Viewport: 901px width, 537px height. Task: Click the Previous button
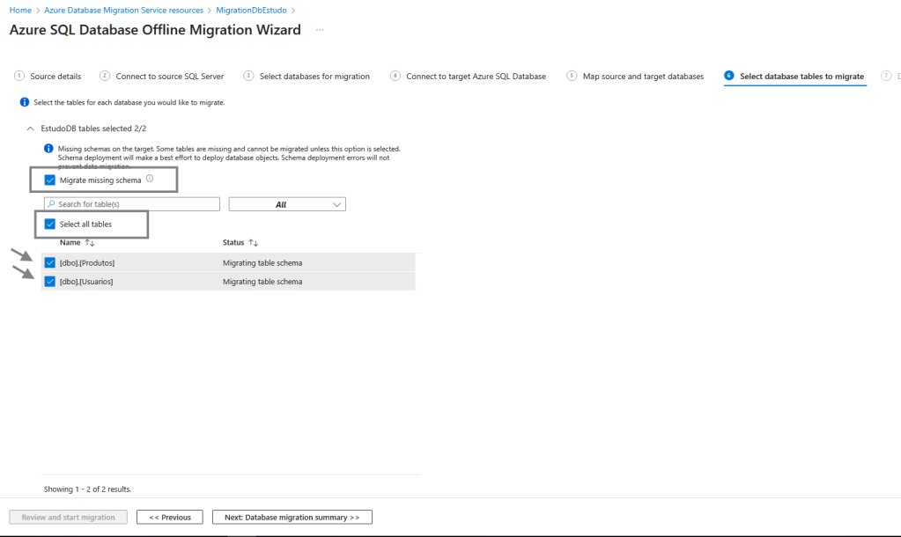point(170,517)
